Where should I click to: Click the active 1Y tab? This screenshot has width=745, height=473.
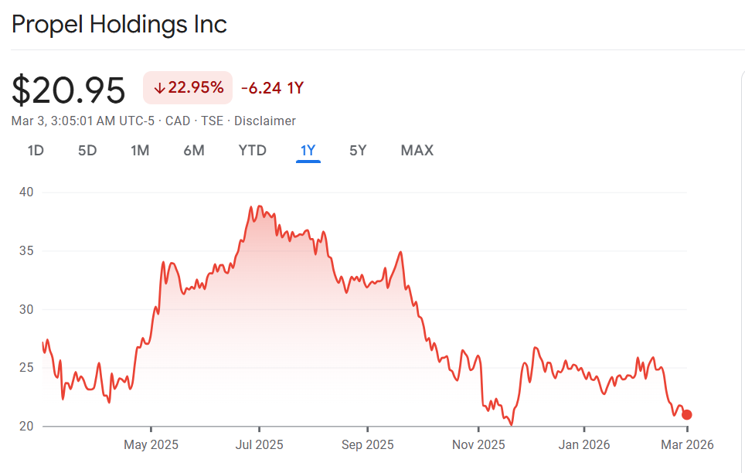coord(308,151)
